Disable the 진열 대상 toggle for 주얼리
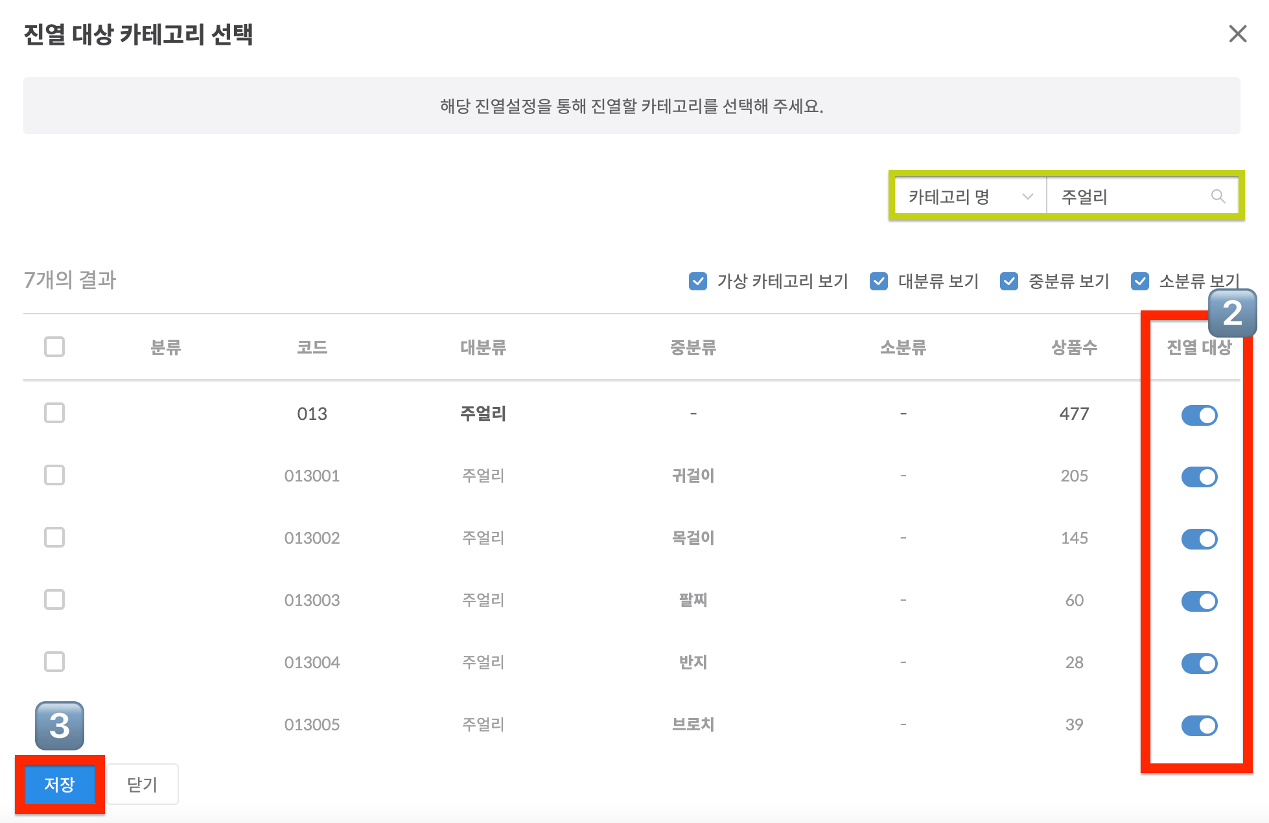This screenshot has height=823, width=1269. tap(1199, 415)
